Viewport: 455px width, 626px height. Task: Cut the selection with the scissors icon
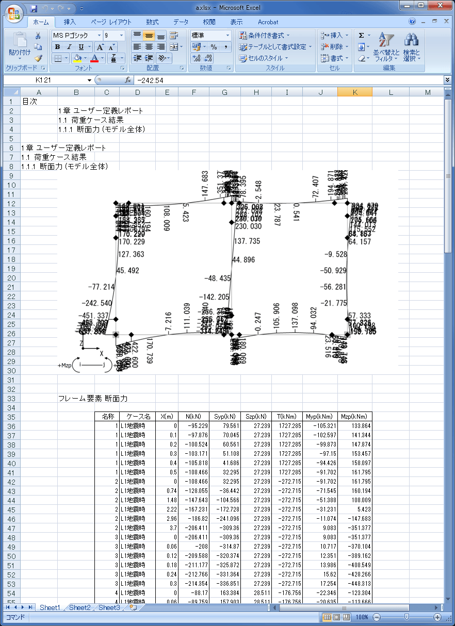pyautogui.click(x=38, y=36)
